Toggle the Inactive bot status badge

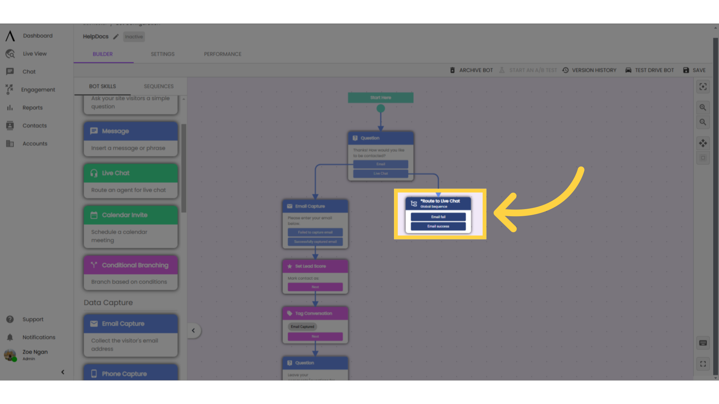point(134,37)
